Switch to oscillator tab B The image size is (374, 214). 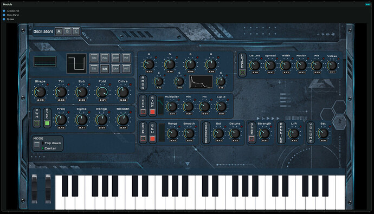click(68, 31)
